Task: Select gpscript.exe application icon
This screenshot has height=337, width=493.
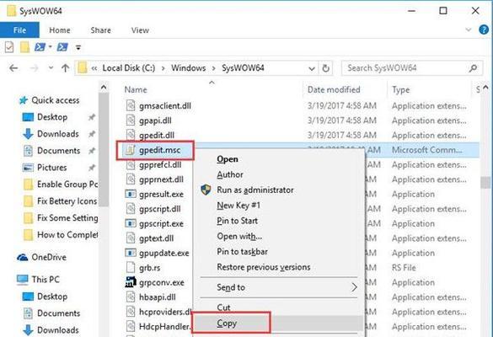Action: click(131, 223)
